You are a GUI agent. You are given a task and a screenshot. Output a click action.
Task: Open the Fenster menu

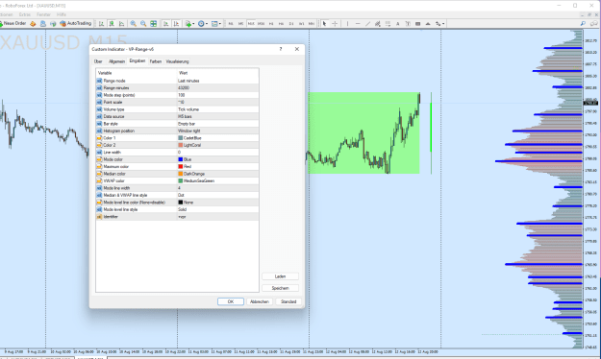coord(43,14)
